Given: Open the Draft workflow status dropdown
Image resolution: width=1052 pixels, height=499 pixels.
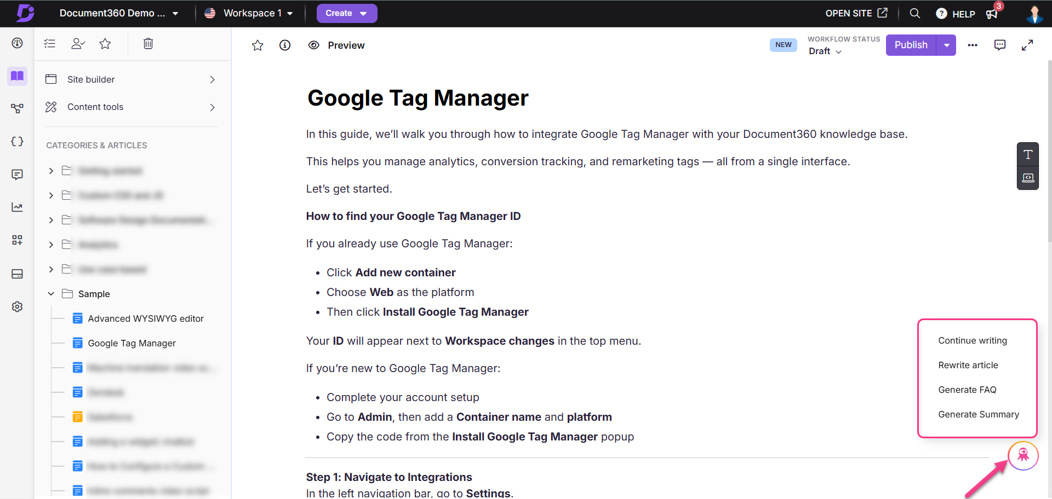Looking at the screenshot, I should pos(825,51).
